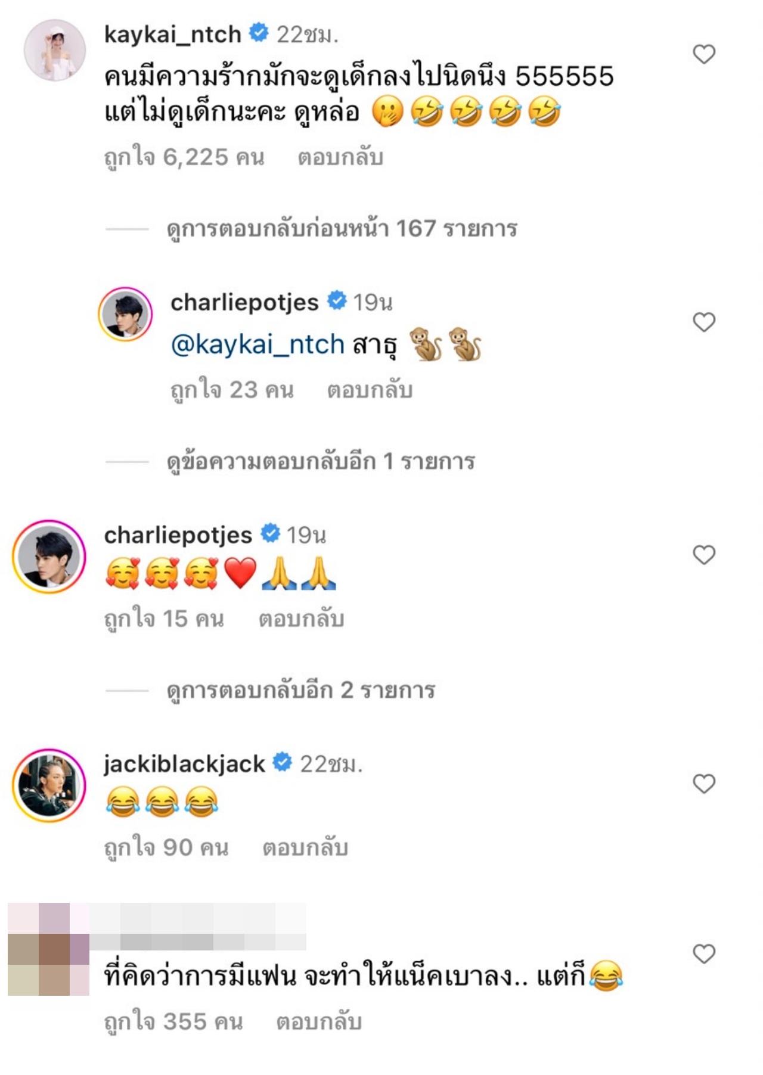The width and height of the screenshot is (763, 1075).
Task: View the 6,225 likes on kaykai_ntch's comment
Action: [x=184, y=157]
